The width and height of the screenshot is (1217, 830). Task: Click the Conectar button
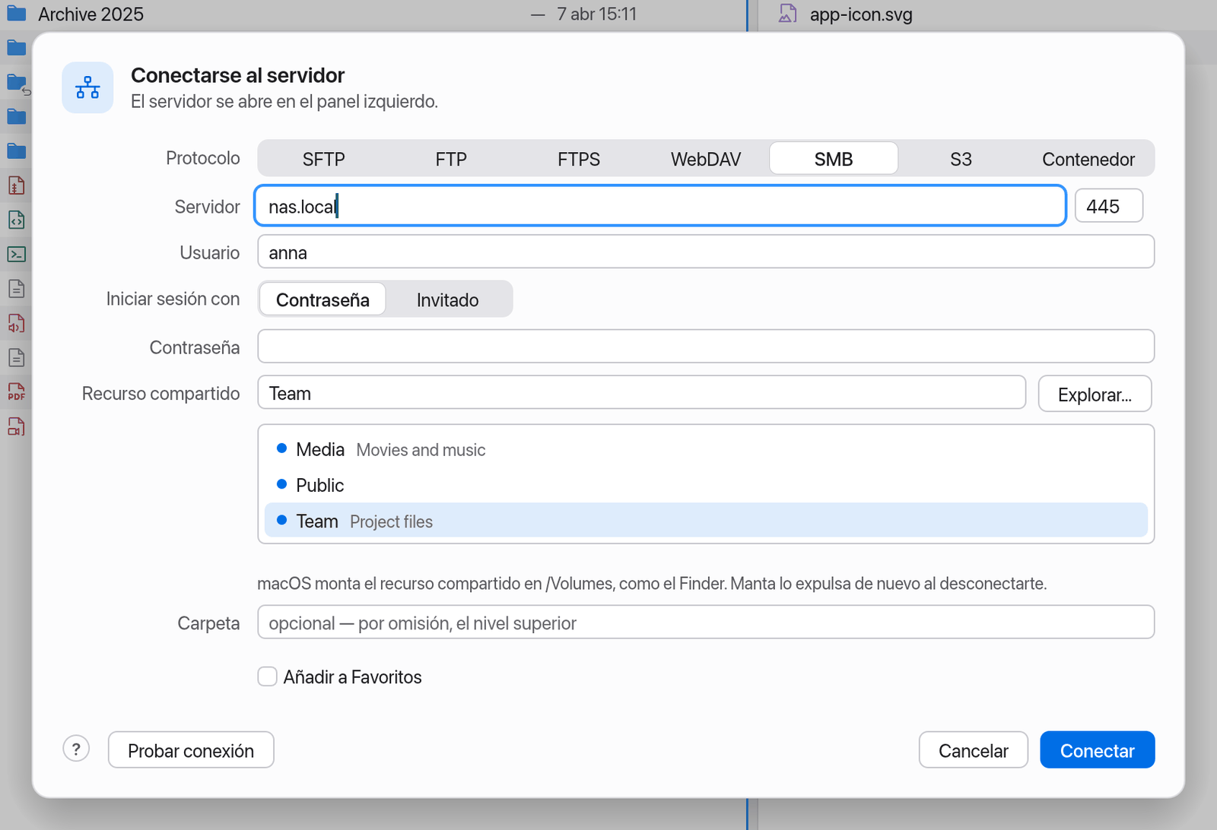(x=1098, y=750)
